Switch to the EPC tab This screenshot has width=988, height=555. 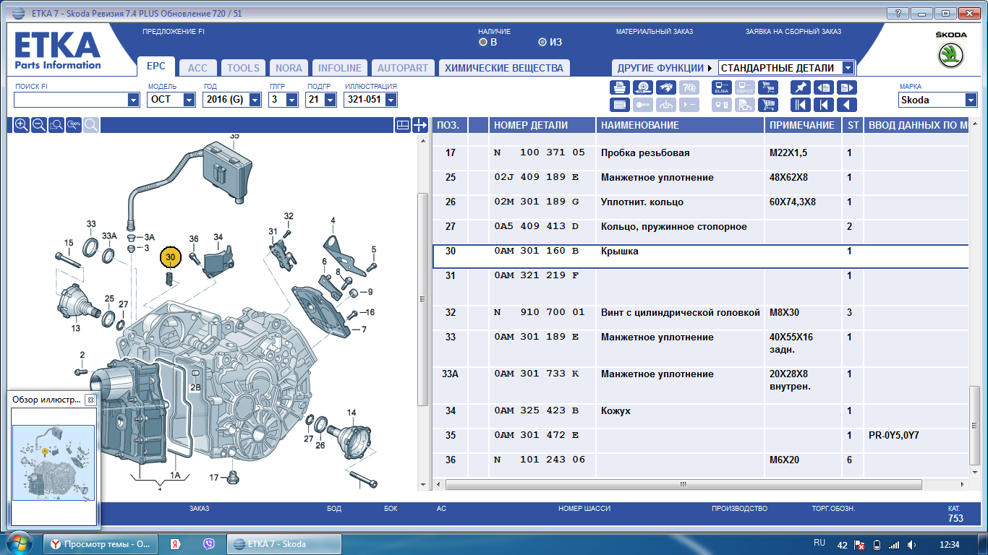(x=156, y=66)
